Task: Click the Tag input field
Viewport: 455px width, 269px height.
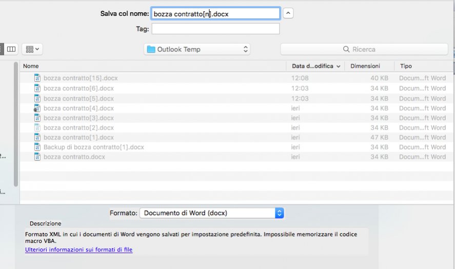Action: coord(215,29)
